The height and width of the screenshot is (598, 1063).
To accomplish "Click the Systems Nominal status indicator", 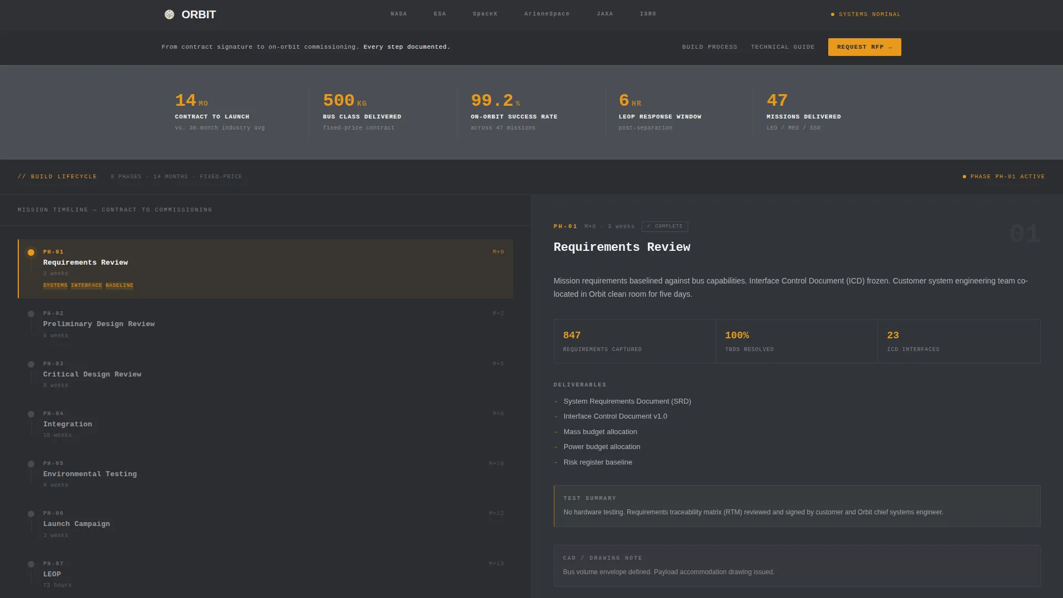I will pos(866,14).
